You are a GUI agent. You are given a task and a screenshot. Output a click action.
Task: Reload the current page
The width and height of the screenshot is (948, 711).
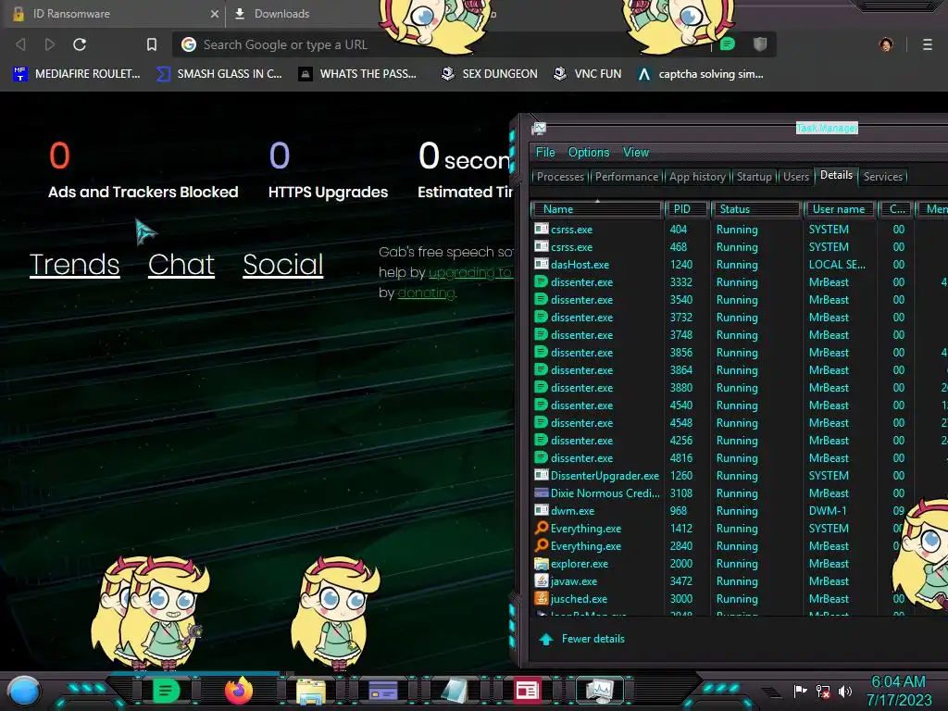click(80, 44)
